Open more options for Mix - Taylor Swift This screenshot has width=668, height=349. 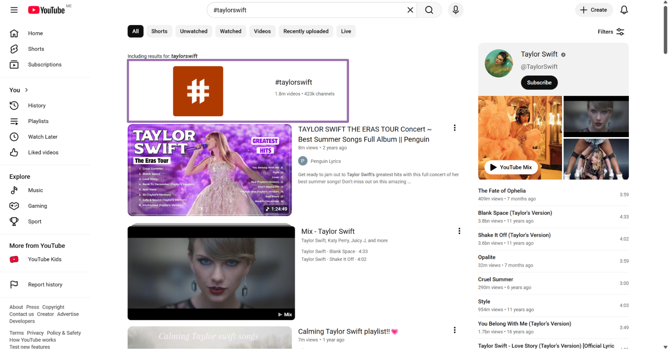(459, 231)
